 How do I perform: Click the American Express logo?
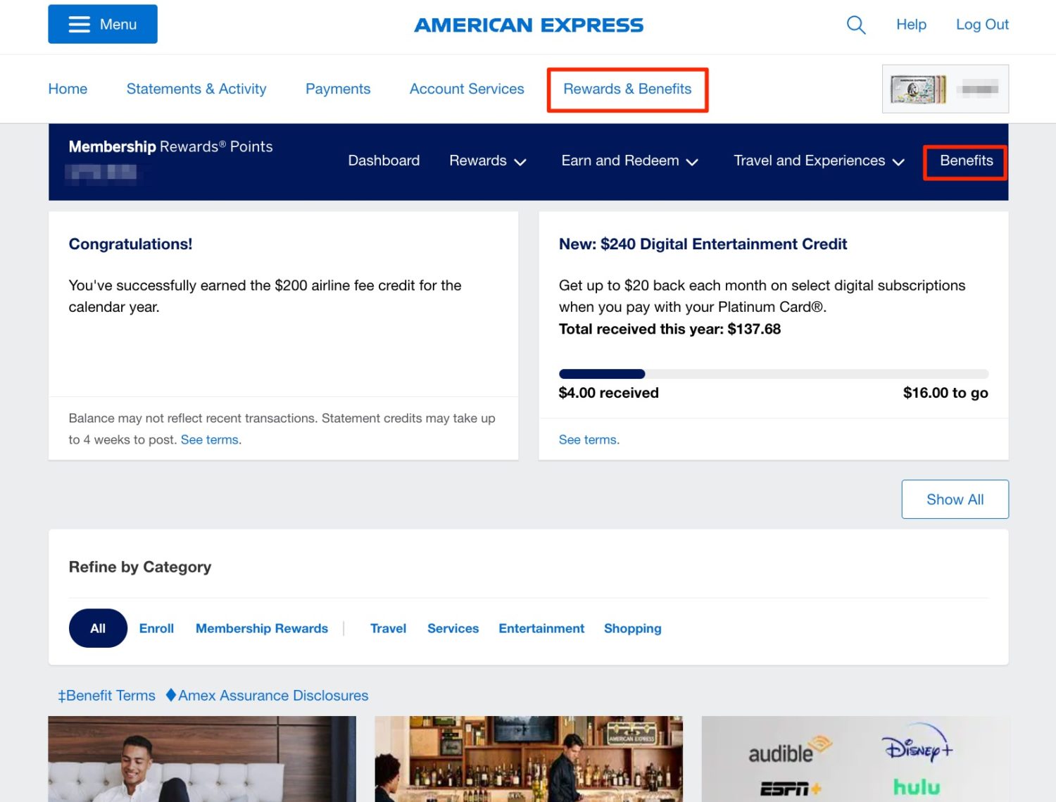click(x=528, y=25)
